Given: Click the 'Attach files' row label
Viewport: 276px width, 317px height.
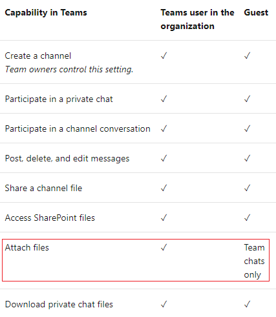Looking at the screenshot, I should click(27, 247).
